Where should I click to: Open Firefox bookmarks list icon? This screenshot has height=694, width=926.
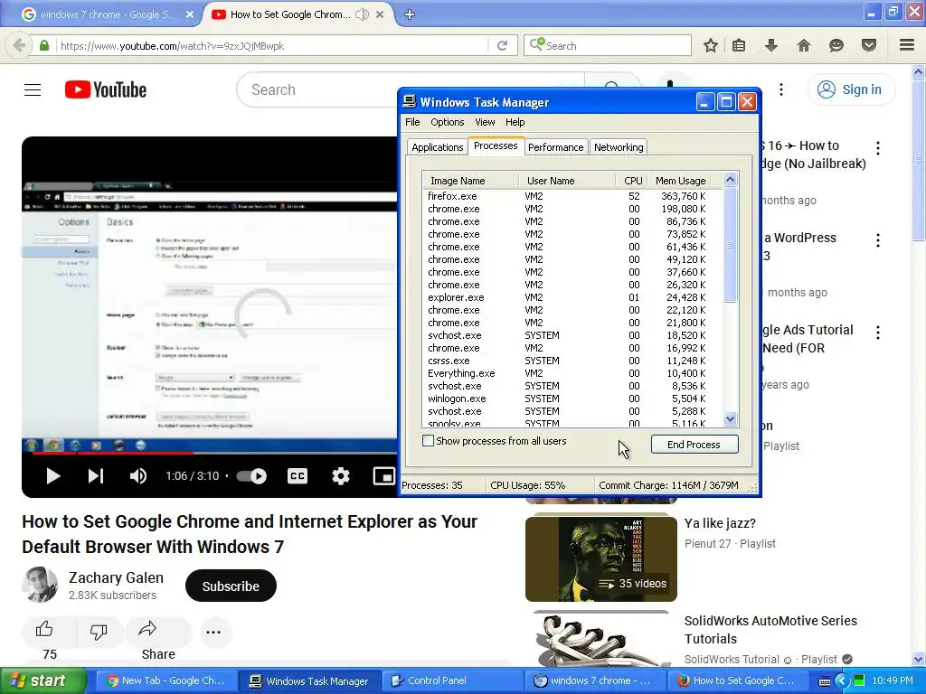pos(739,45)
